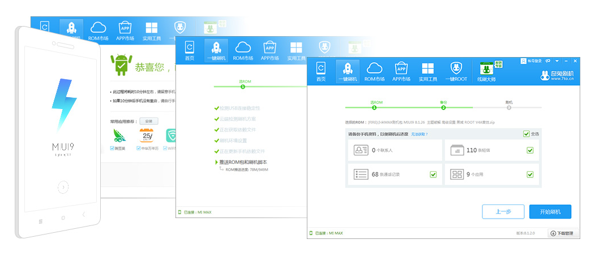Click 正在获取依赖文件 step text
Viewport: 591px width, 261px height.
[x=238, y=130]
